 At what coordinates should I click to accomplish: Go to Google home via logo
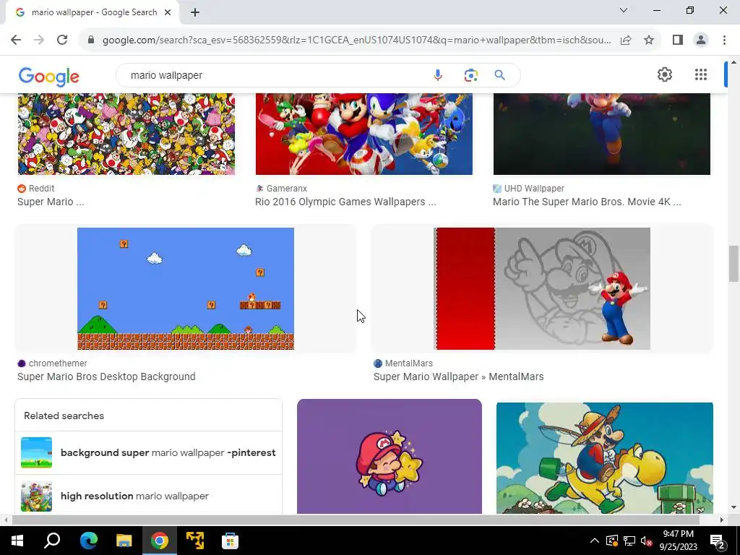tap(48, 76)
